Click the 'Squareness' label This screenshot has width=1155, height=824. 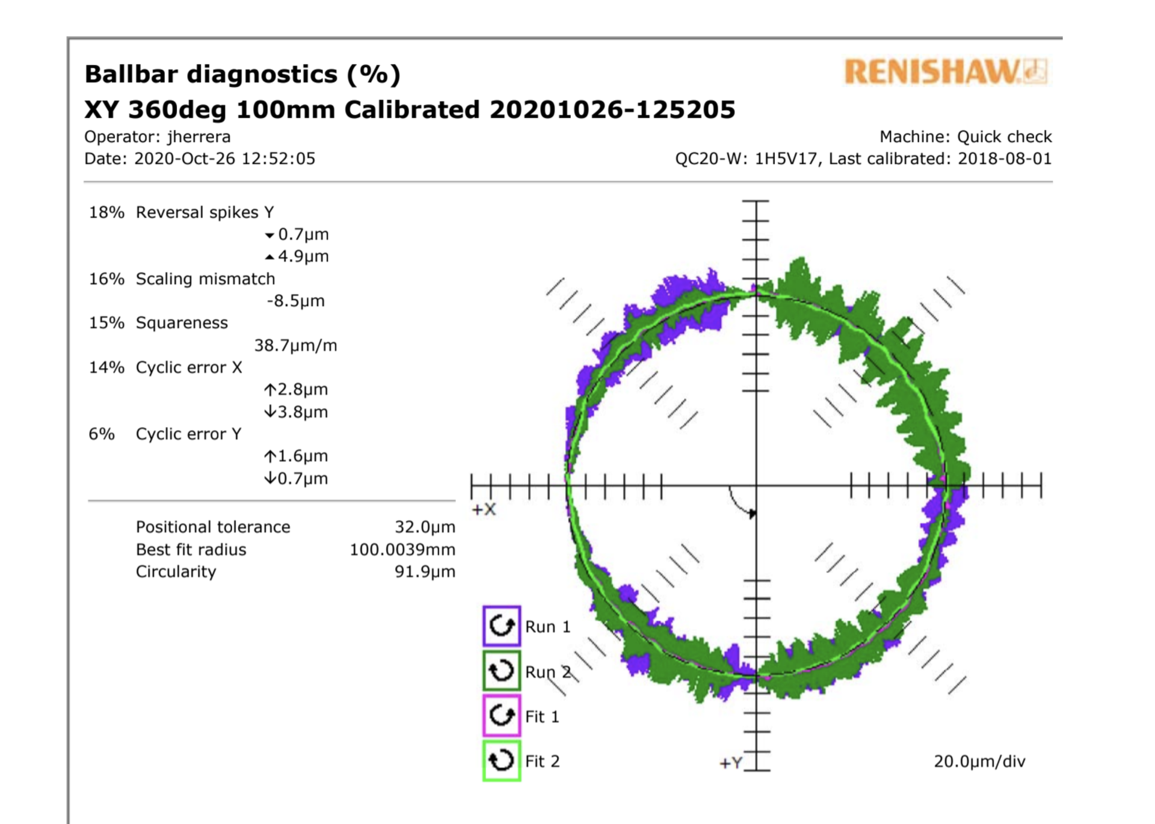coord(182,323)
